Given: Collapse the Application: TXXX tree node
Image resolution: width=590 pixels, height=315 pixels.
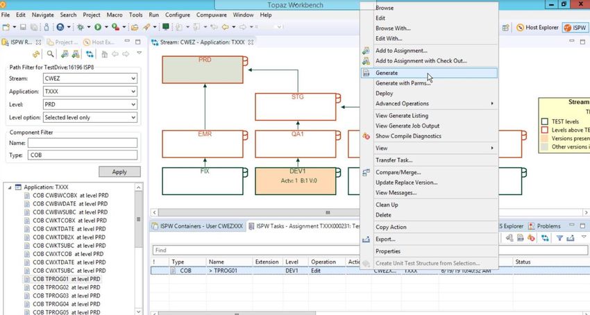Looking at the screenshot, I should pos(10,187).
